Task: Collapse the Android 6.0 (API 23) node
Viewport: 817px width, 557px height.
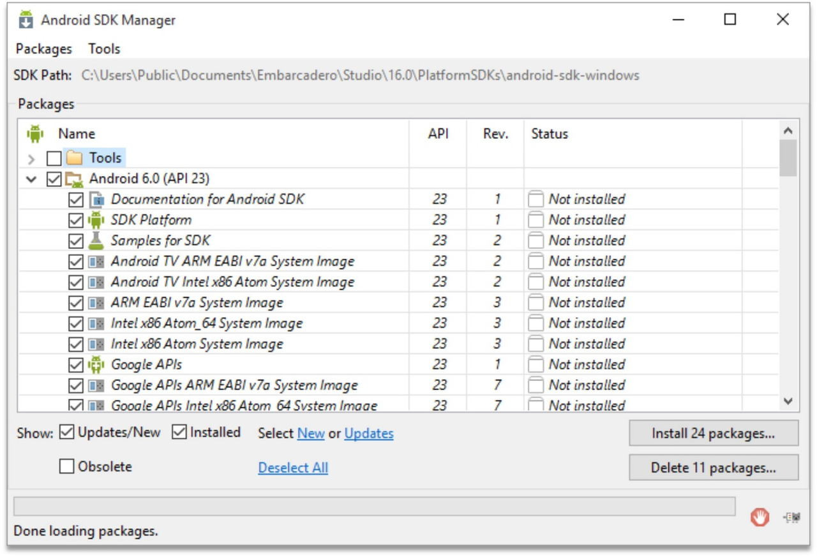Action: 31,179
